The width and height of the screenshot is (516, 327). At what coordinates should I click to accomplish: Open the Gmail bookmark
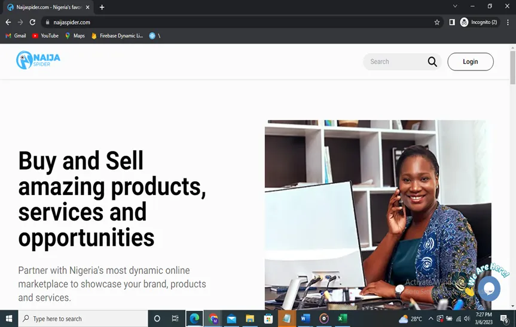pyautogui.click(x=16, y=36)
